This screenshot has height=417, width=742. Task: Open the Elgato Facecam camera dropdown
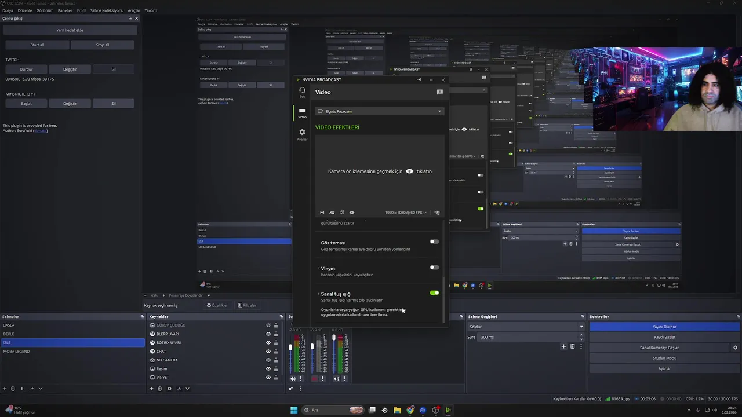pos(380,111)
